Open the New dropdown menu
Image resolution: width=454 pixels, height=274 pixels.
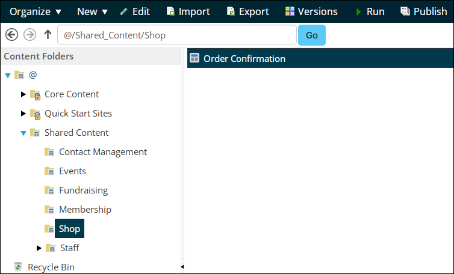92,11
